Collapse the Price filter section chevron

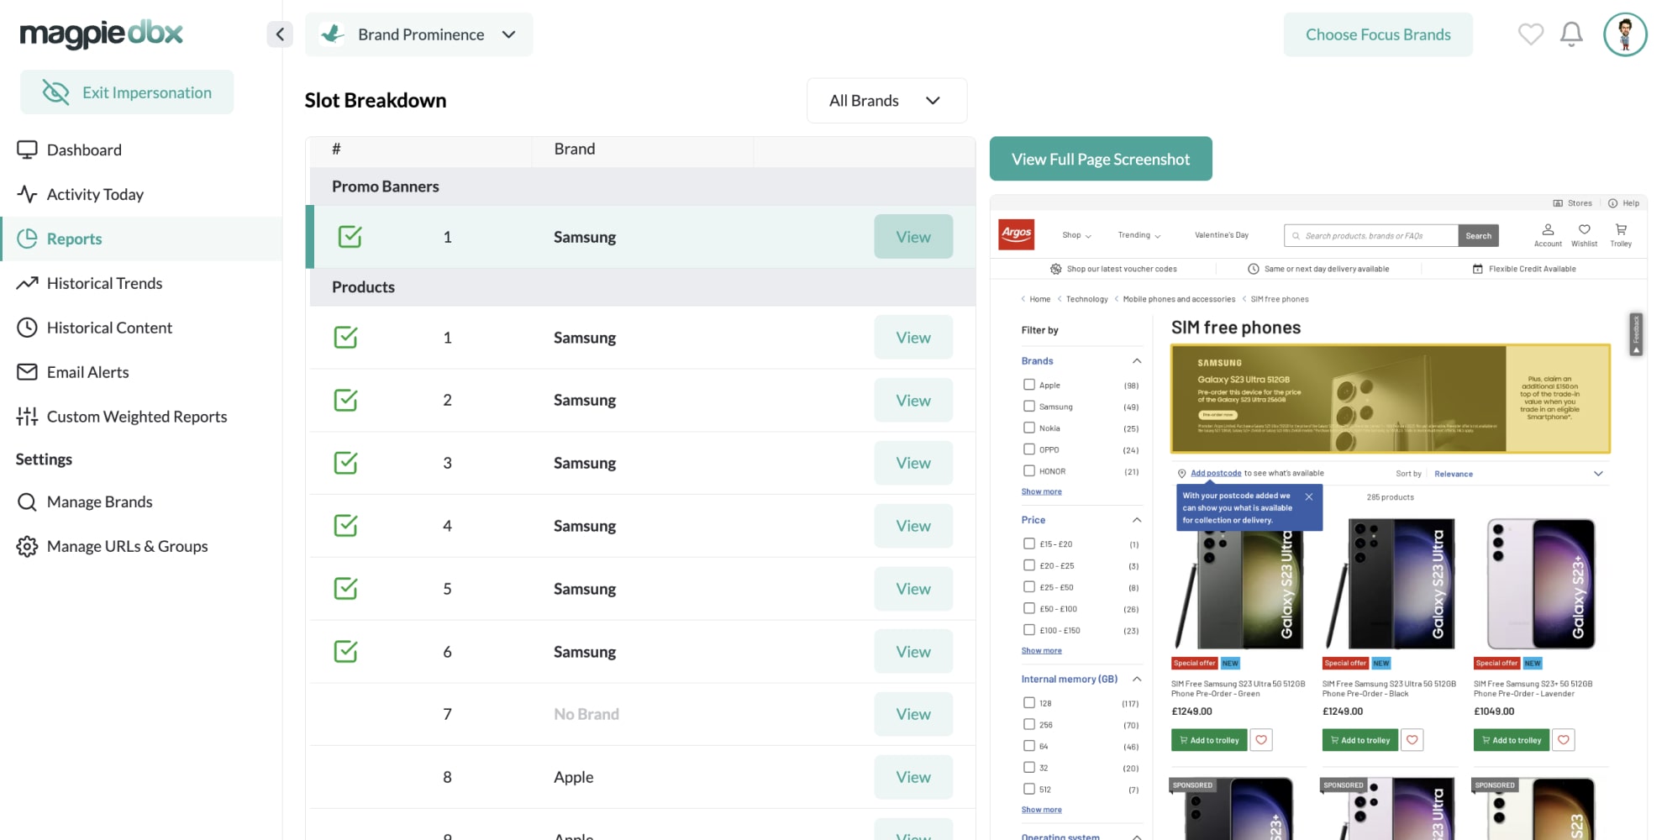tap(1137, 520)
